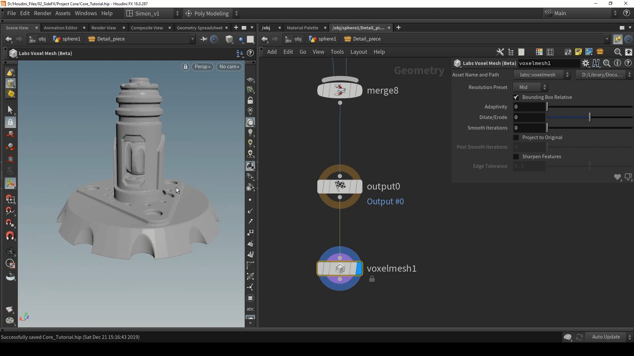Screen dimensions: 634x356
Task: Open the parameter gear settings icon
Action: [x=586, y=63]
